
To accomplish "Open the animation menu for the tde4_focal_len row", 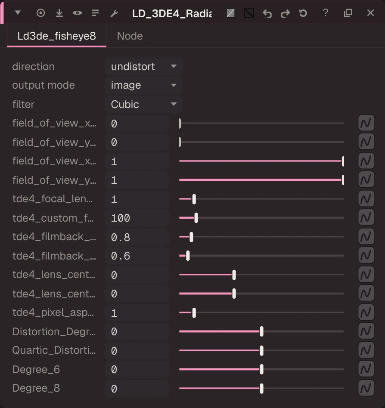I will [366, 199].
